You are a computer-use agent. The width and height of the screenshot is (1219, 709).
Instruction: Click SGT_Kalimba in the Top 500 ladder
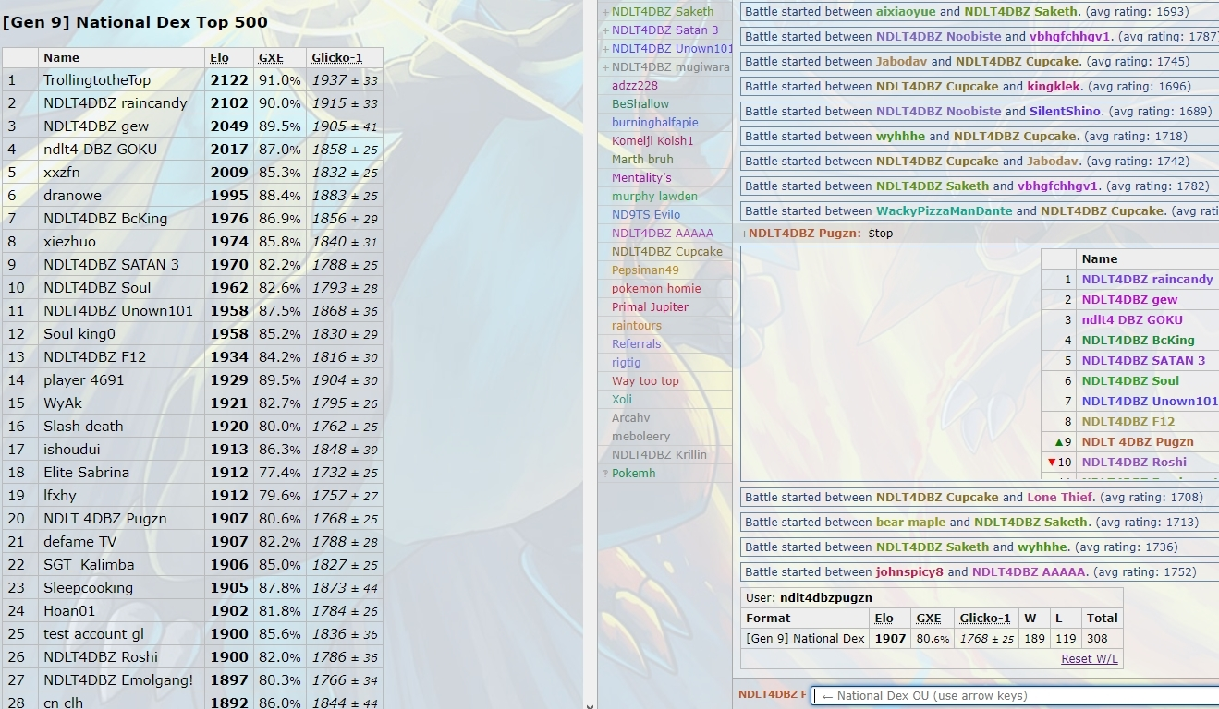89,565
